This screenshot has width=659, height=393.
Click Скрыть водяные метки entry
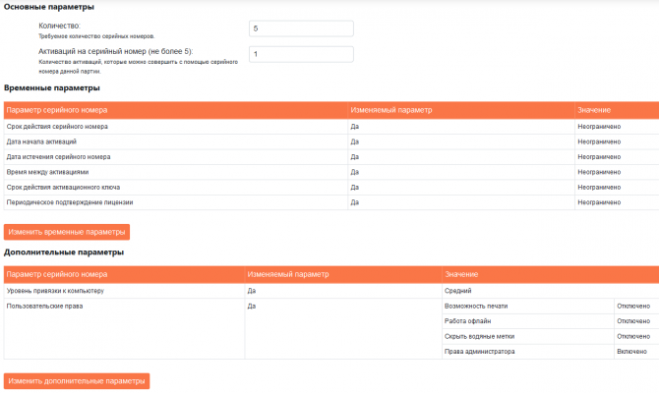pyautogui.click(x=528, y=336)
